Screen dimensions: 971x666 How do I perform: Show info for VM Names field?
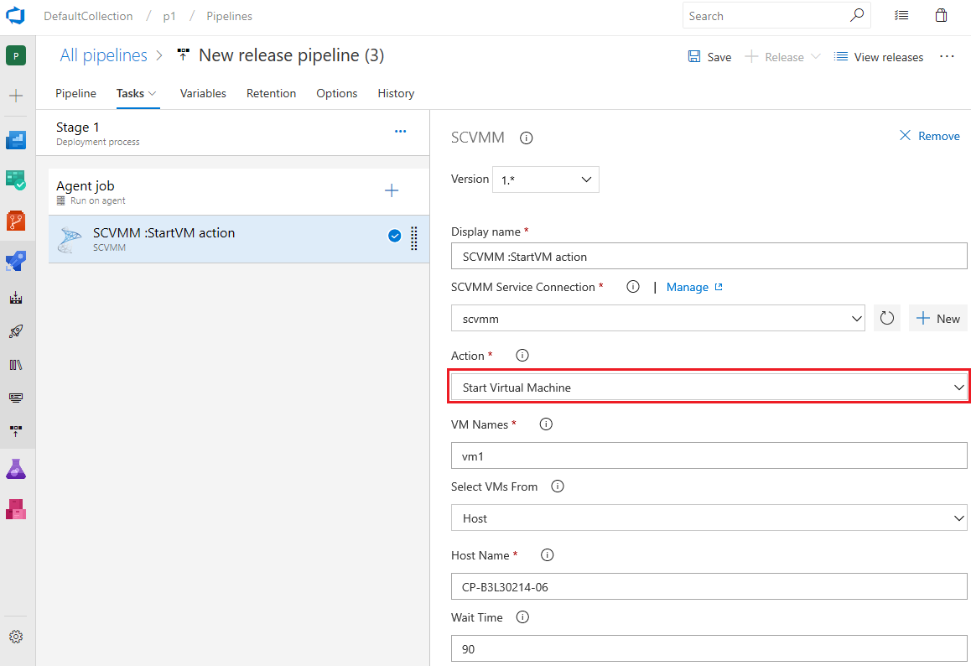[546, 424]
